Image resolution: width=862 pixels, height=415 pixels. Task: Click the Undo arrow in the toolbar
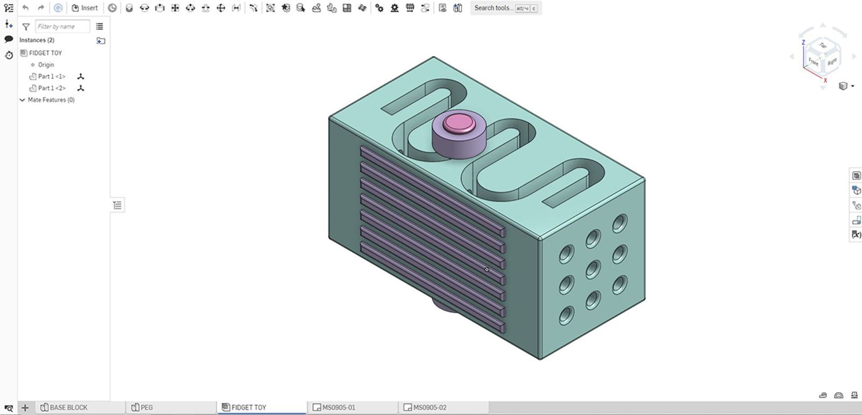25,8
